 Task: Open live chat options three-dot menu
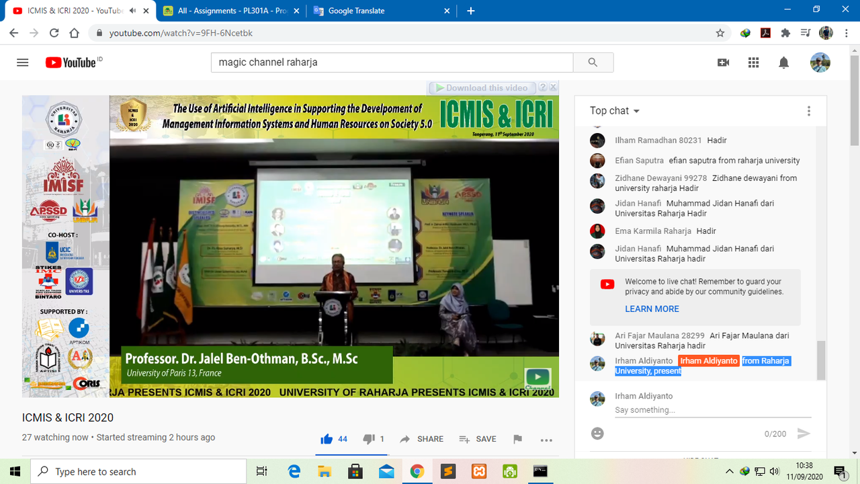(x=809, y=111)
